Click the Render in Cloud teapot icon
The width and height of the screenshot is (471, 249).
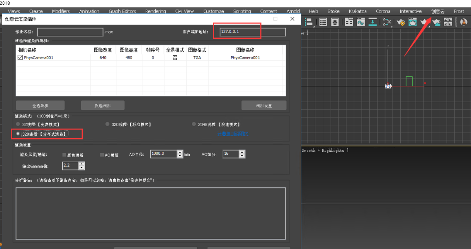pos(436,22)
